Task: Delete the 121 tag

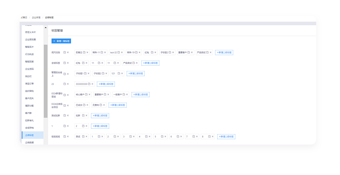Action: pos(122,73)
